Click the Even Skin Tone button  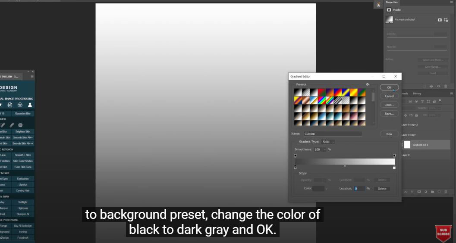click(x=23, y=167)
